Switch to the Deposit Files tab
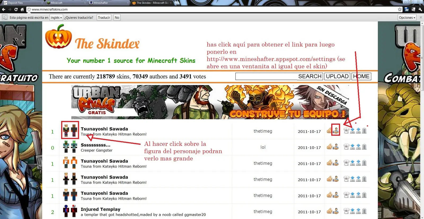 23,3
